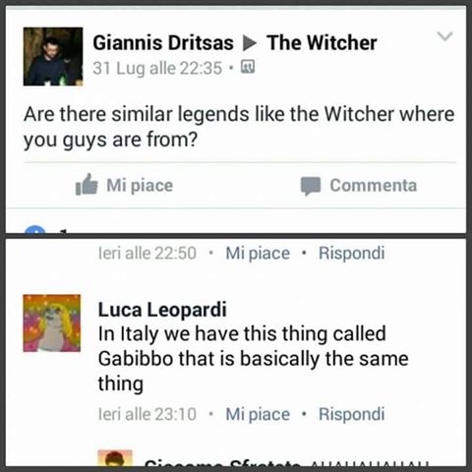The width and height of the screenshot is (472, 472).
Task: Click the Commenta speech bubble icon
Action: [x=311, y=186]
